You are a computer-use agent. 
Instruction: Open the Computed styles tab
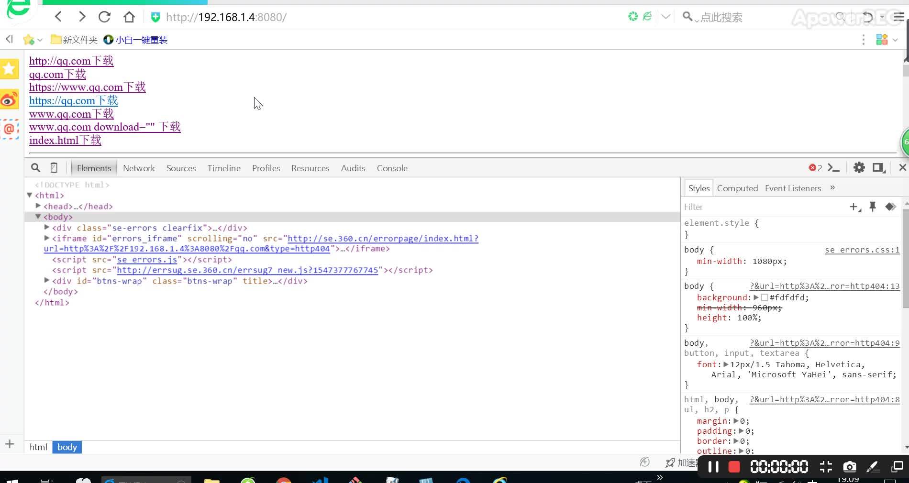(x=737, y=188)
